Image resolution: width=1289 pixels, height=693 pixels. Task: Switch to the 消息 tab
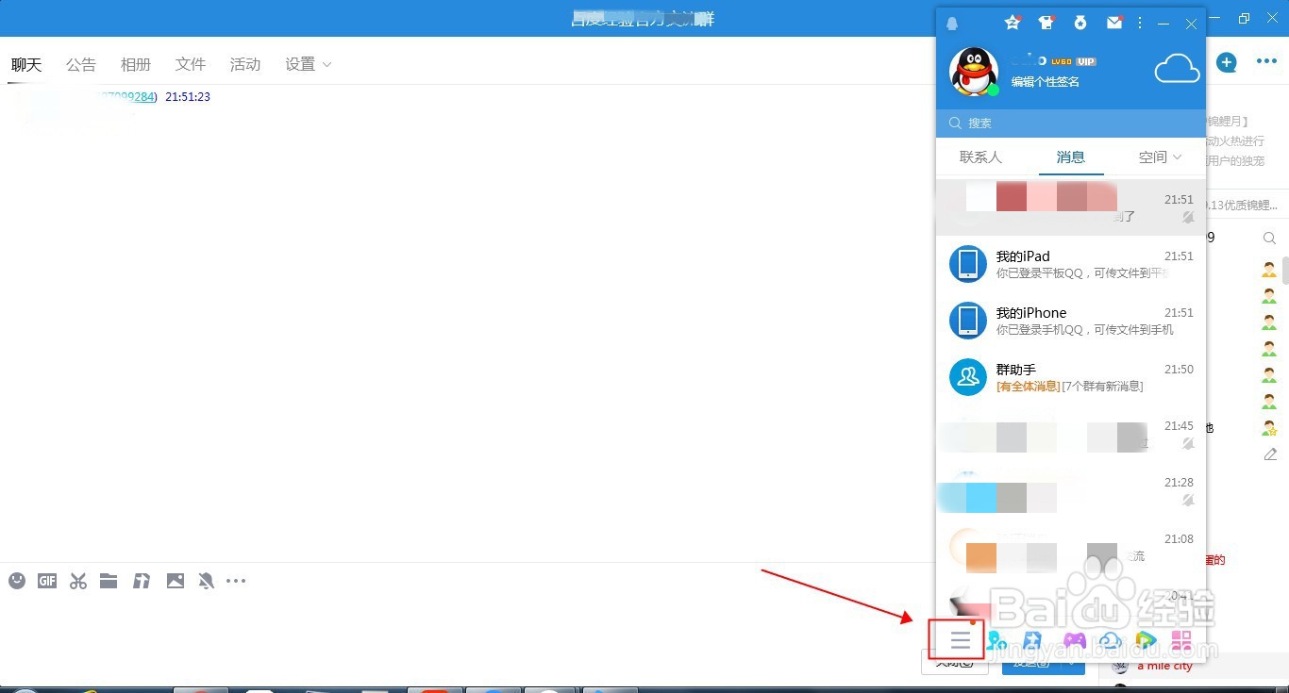click(1071, 157)
